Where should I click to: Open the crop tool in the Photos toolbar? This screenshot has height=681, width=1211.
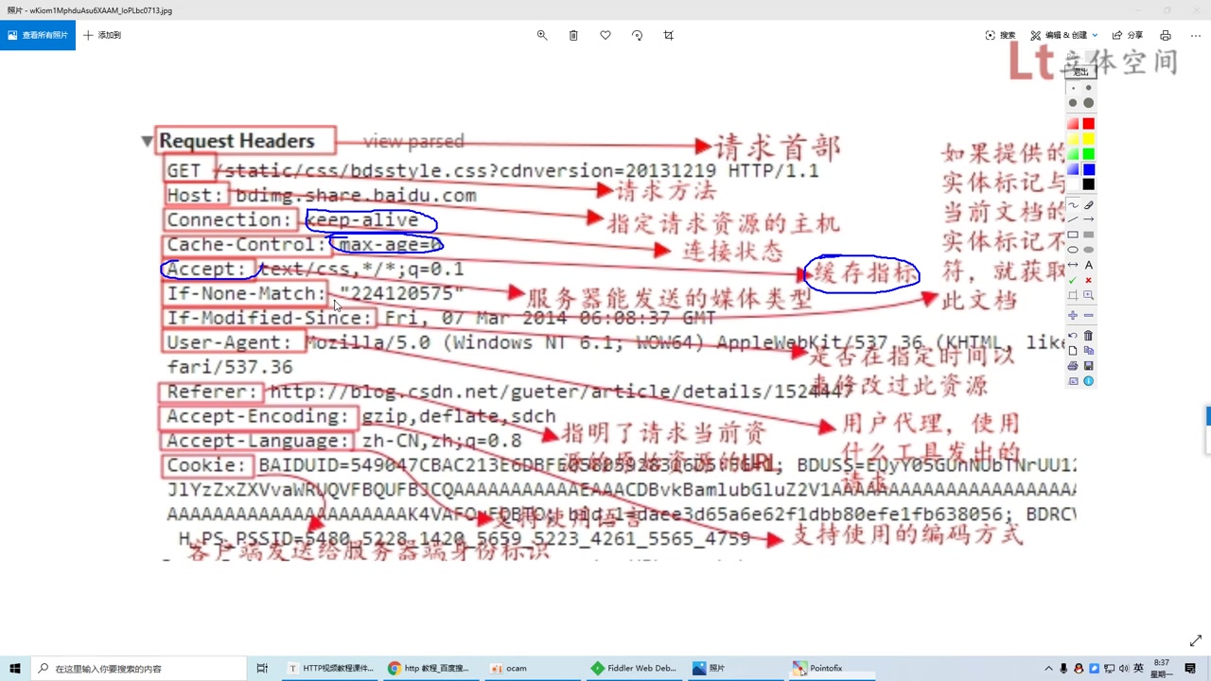(x=669, y=35)
